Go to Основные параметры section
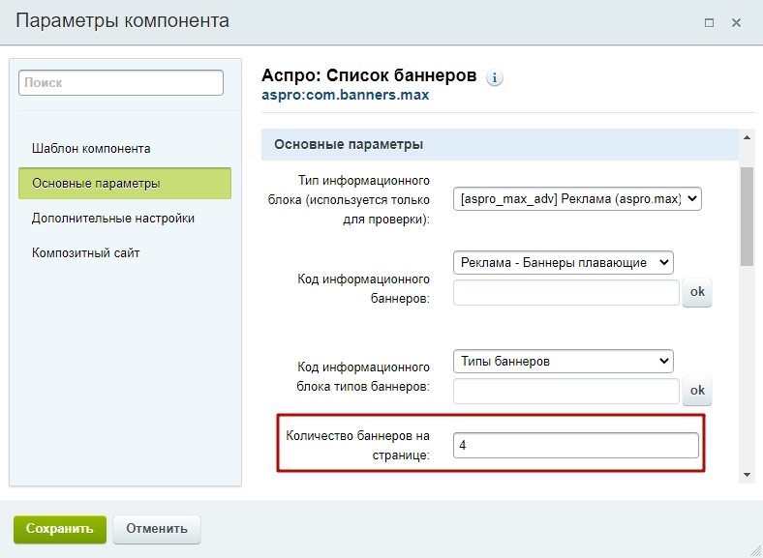 point(125,183)
